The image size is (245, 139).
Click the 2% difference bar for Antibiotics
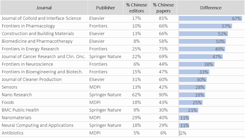(180, 133)
